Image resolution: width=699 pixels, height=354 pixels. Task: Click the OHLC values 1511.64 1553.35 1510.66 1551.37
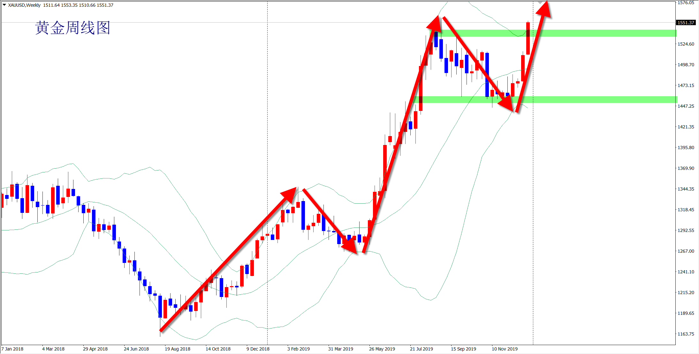[x=78, y=5]
